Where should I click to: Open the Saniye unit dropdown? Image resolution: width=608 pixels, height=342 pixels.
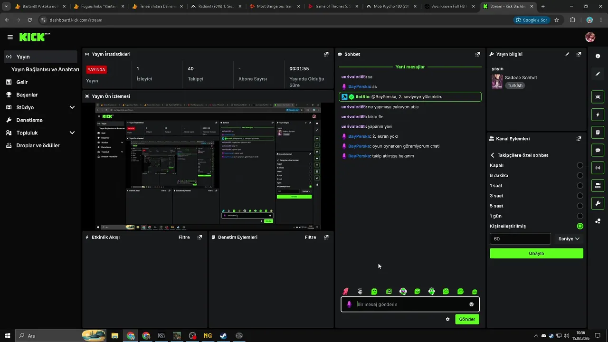pos(569,239)
